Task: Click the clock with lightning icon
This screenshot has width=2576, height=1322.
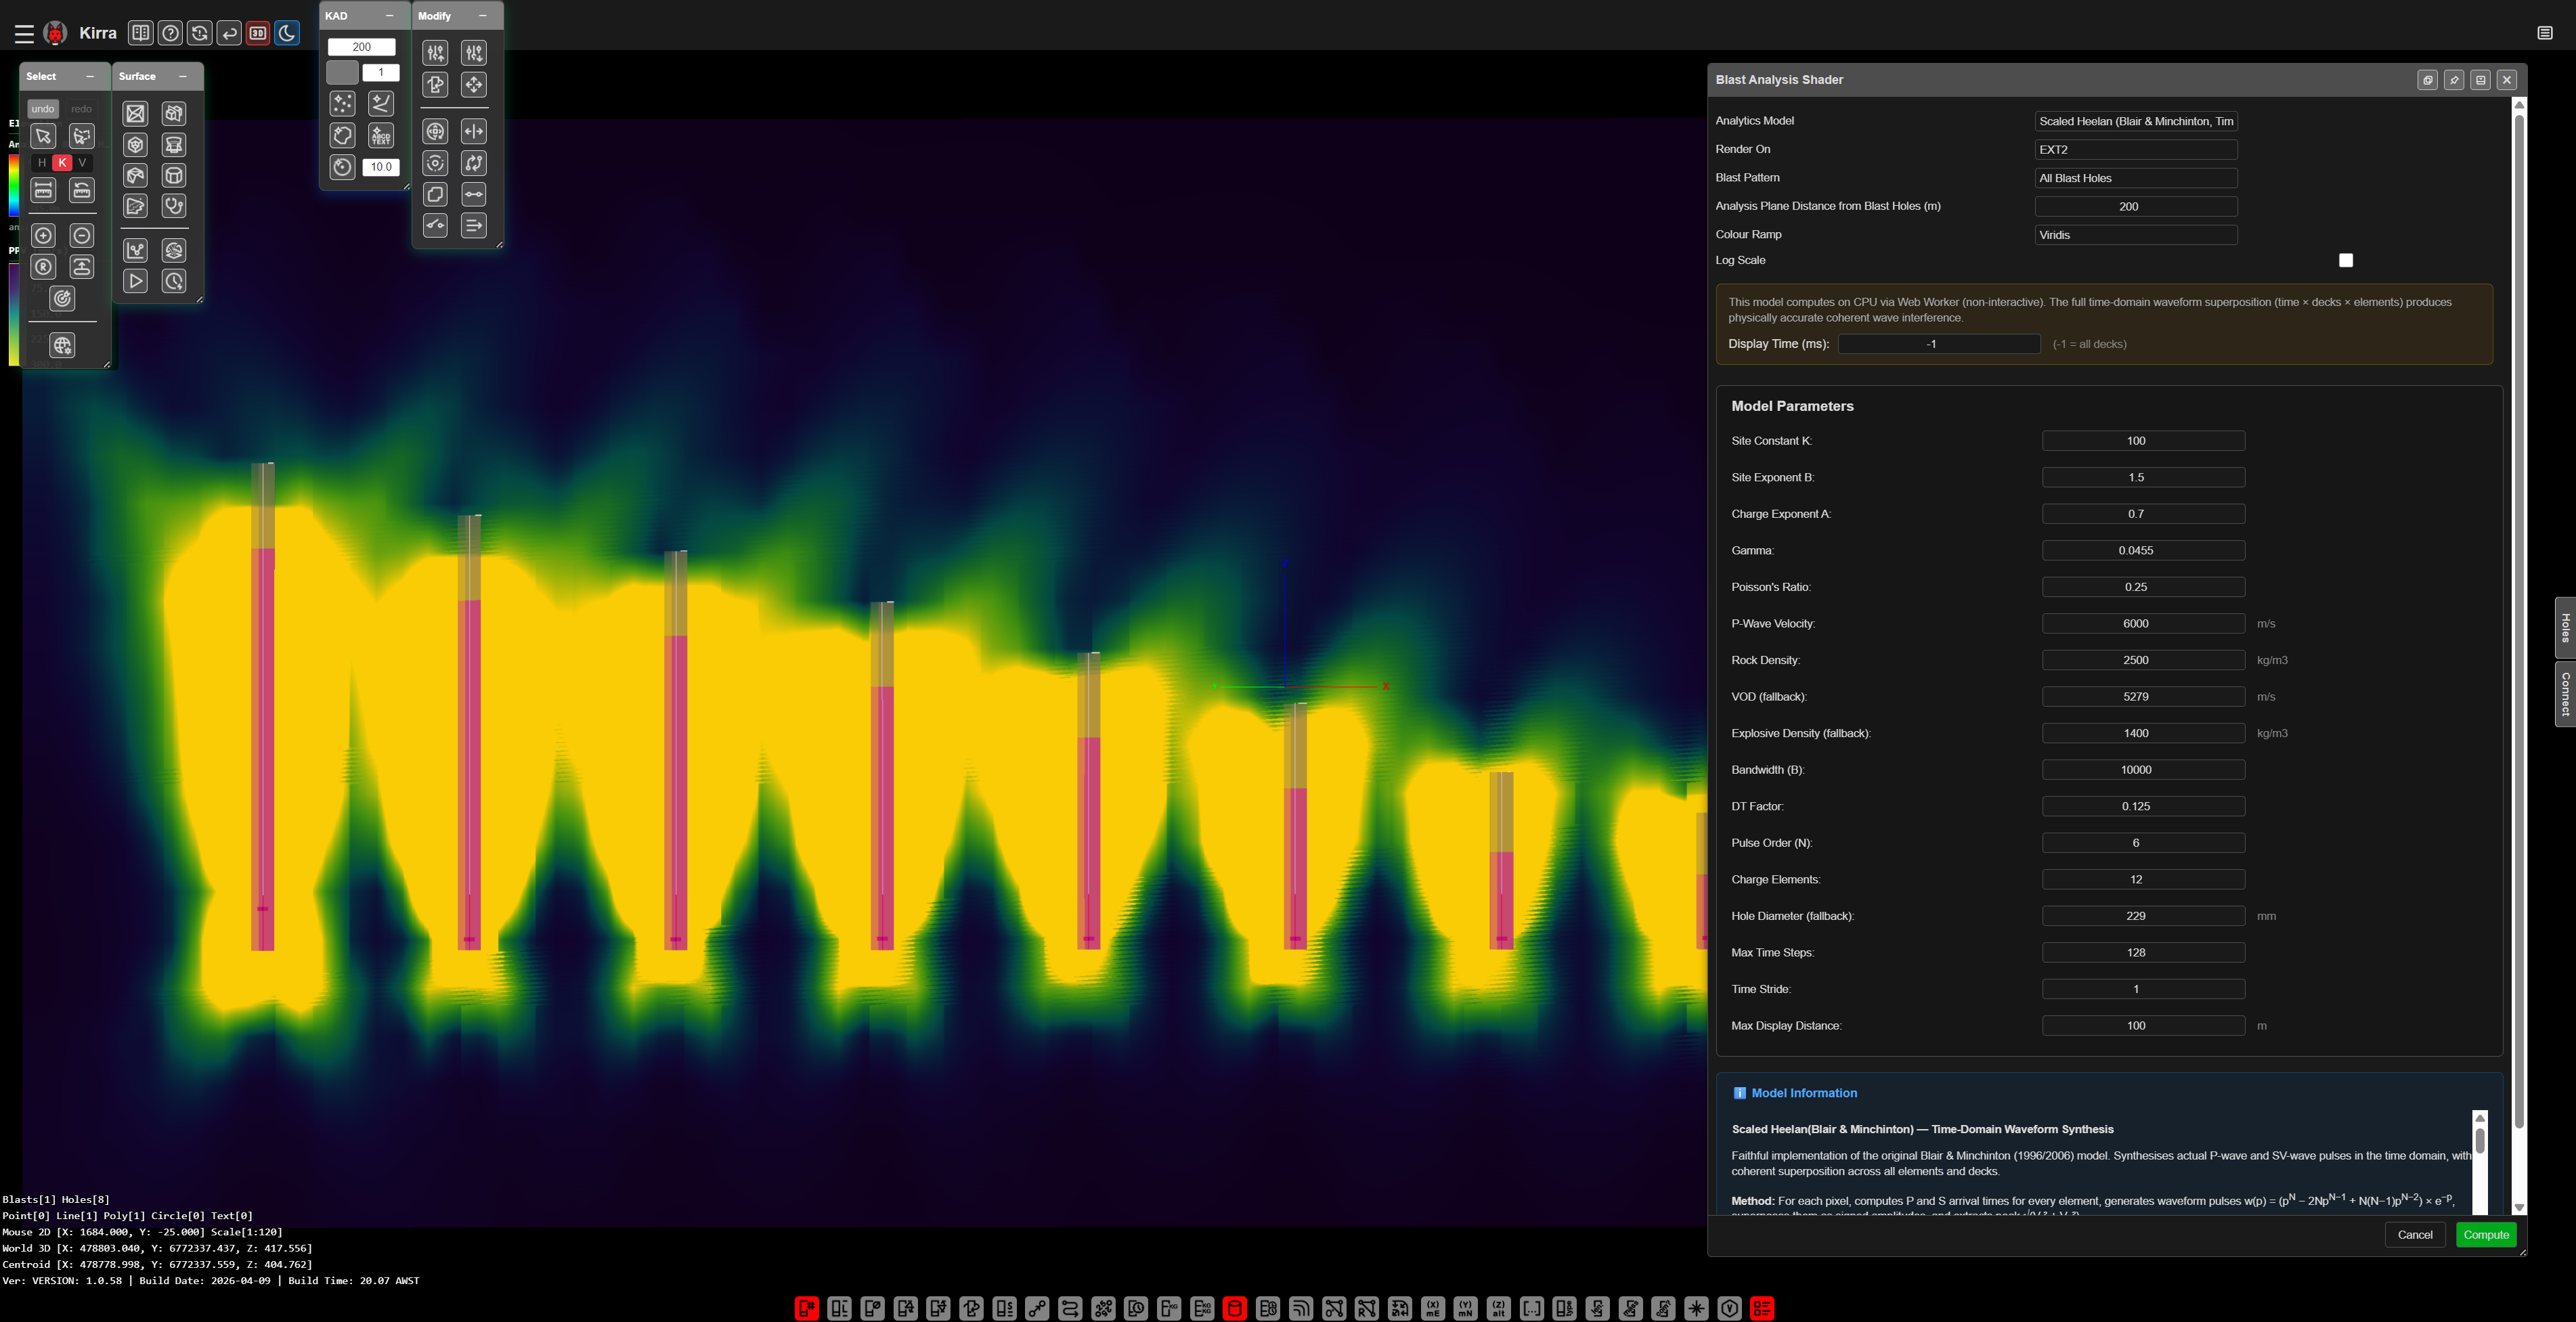Action: click(174, 282)
